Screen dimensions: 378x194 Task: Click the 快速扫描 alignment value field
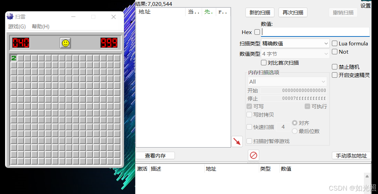283,127
